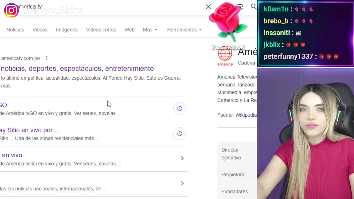Click the peterfunny1337 chat username

[x=288, y=57]
